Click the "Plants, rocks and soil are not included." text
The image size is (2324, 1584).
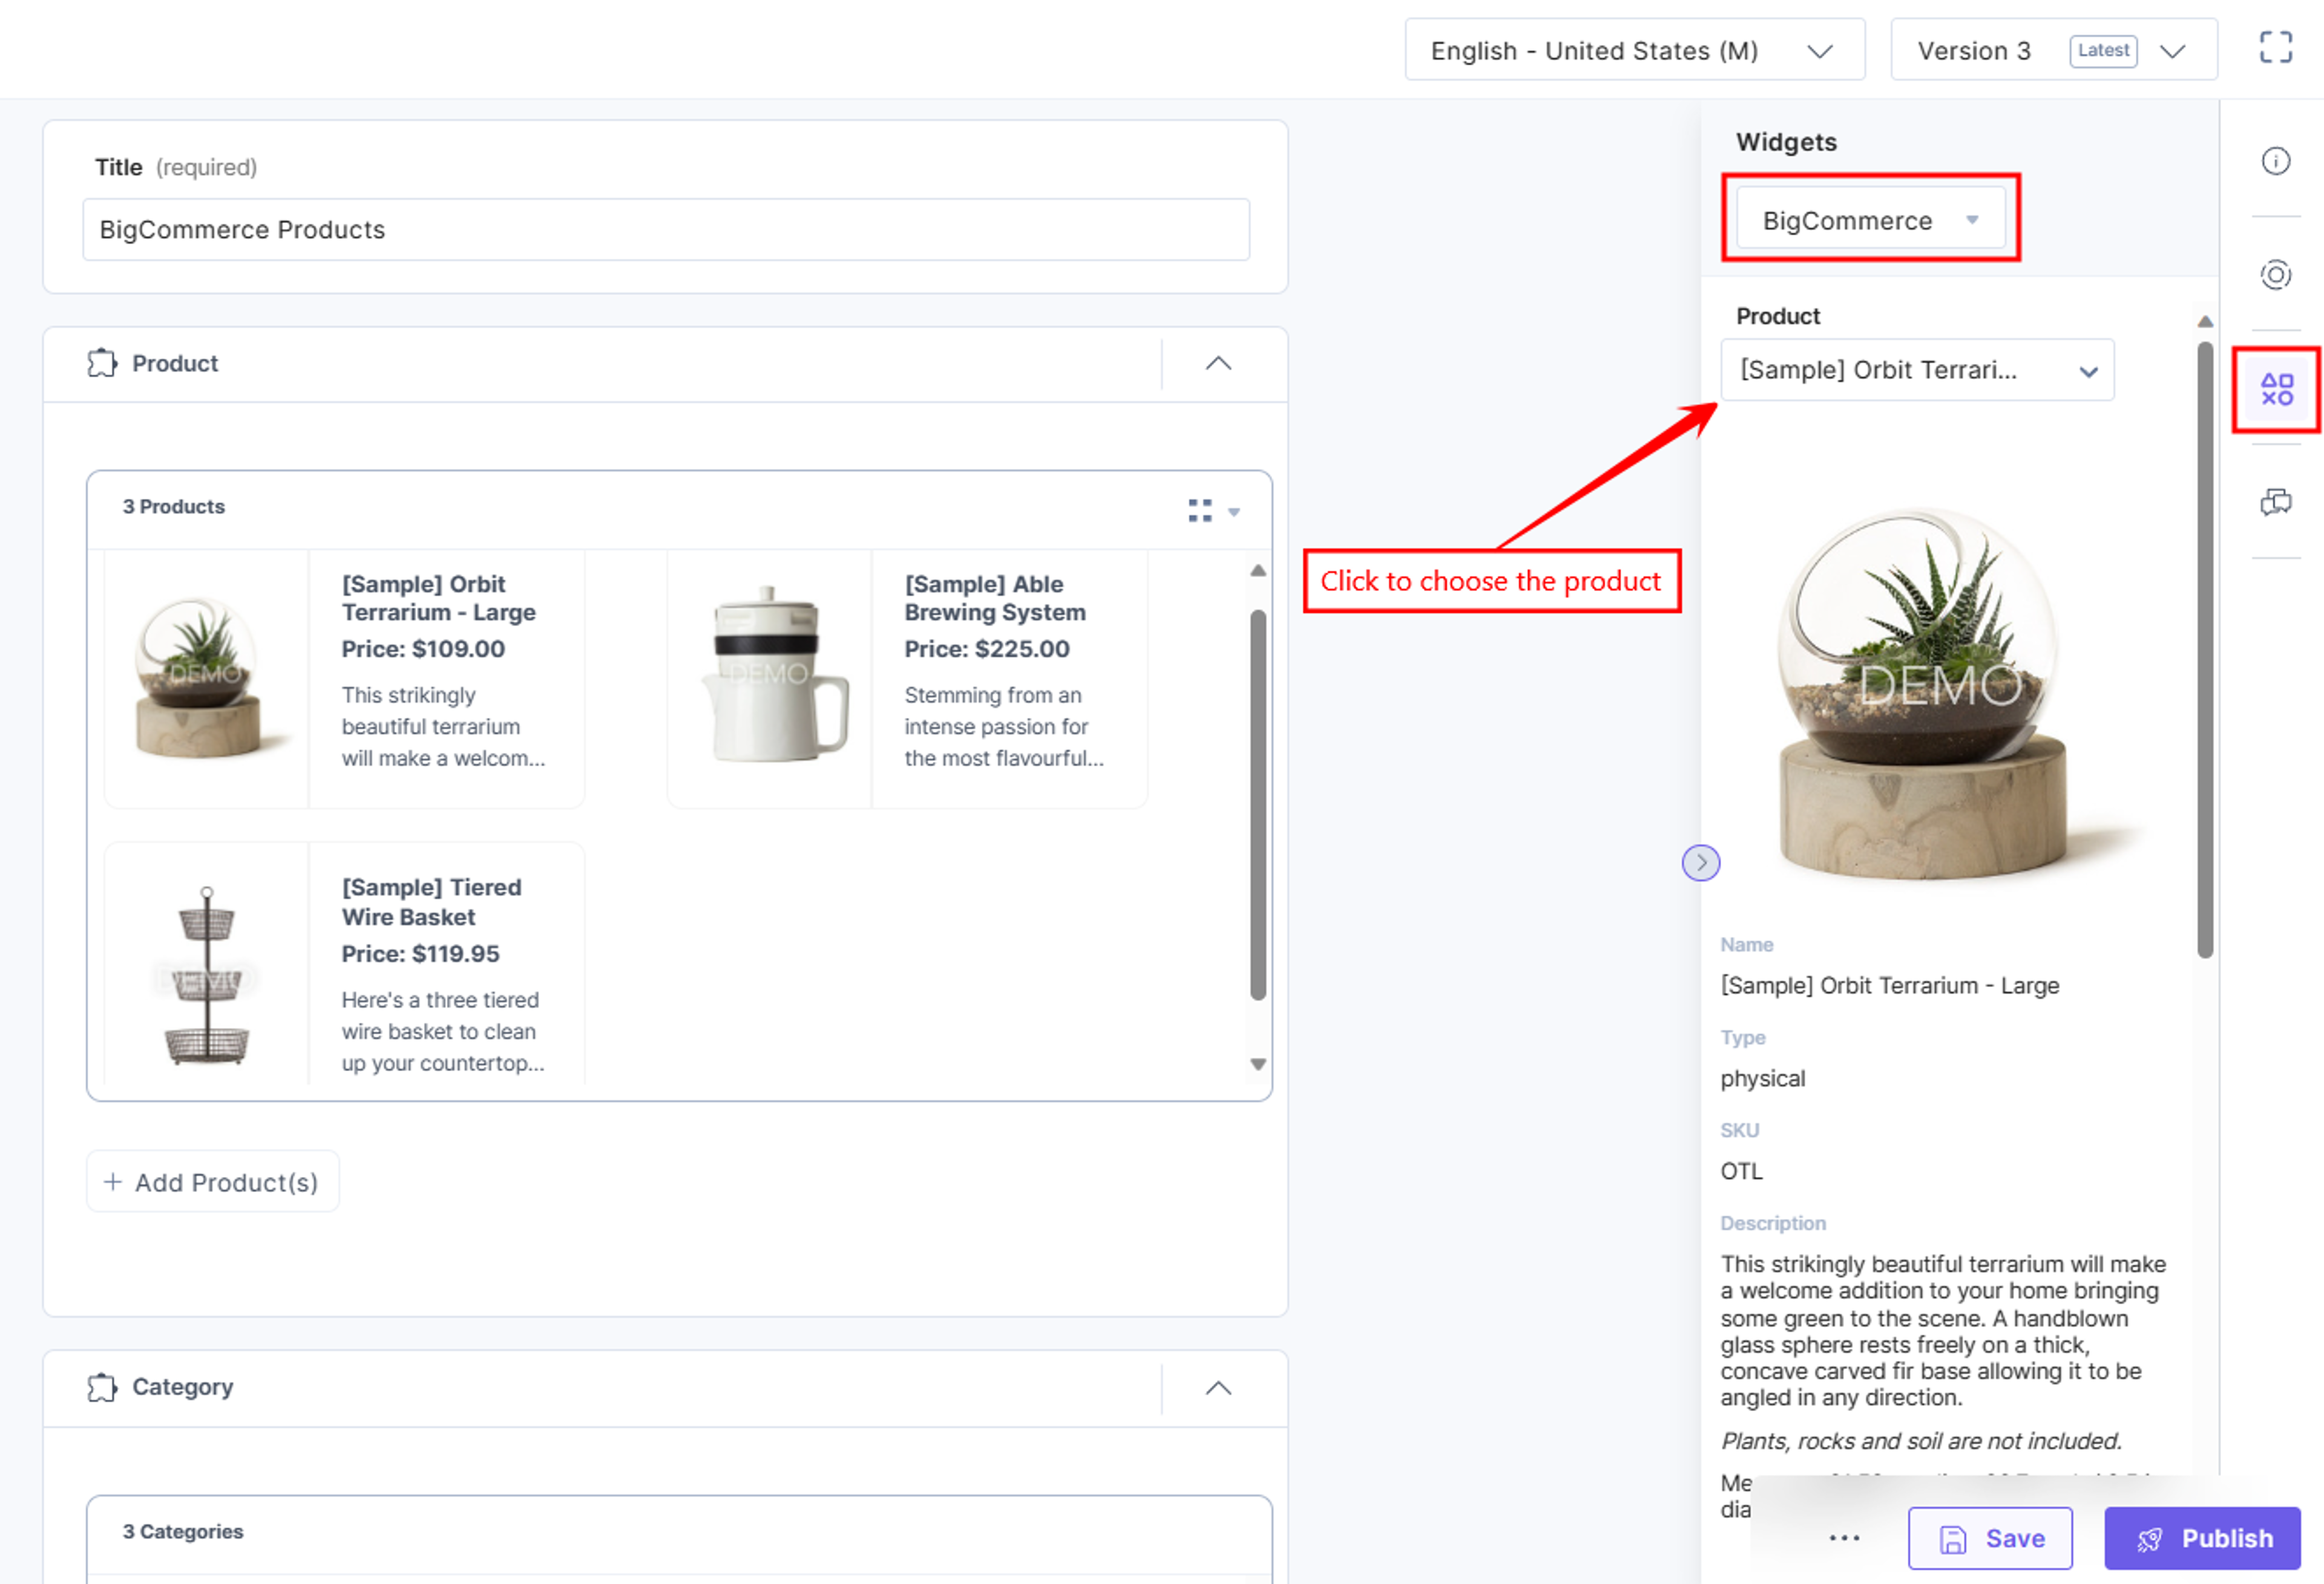click(1920, 1440)
